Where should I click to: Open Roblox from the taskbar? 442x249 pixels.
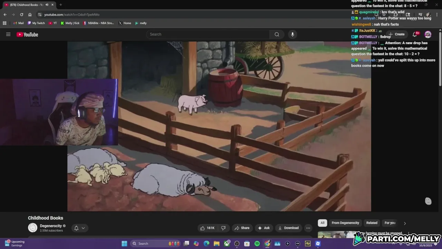click(318, 243)
